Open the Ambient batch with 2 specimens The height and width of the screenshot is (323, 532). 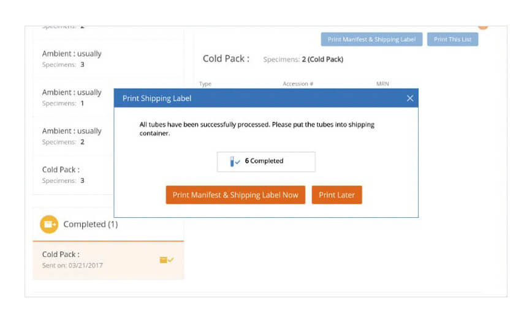pyautogui.click(x=72, y=136)
